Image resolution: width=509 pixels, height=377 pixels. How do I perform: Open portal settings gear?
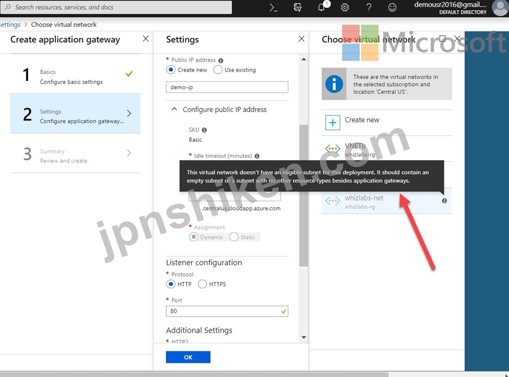345,7
